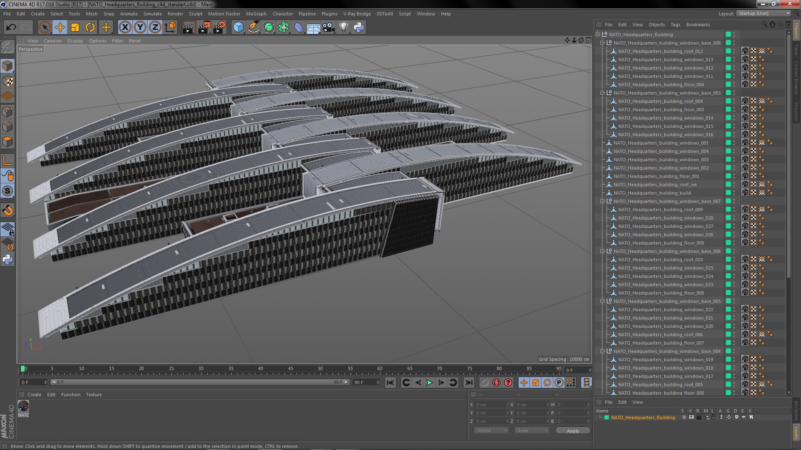Open the viewport Cameras menu
This screenshot has height=450, width=801.
[53, 41]
